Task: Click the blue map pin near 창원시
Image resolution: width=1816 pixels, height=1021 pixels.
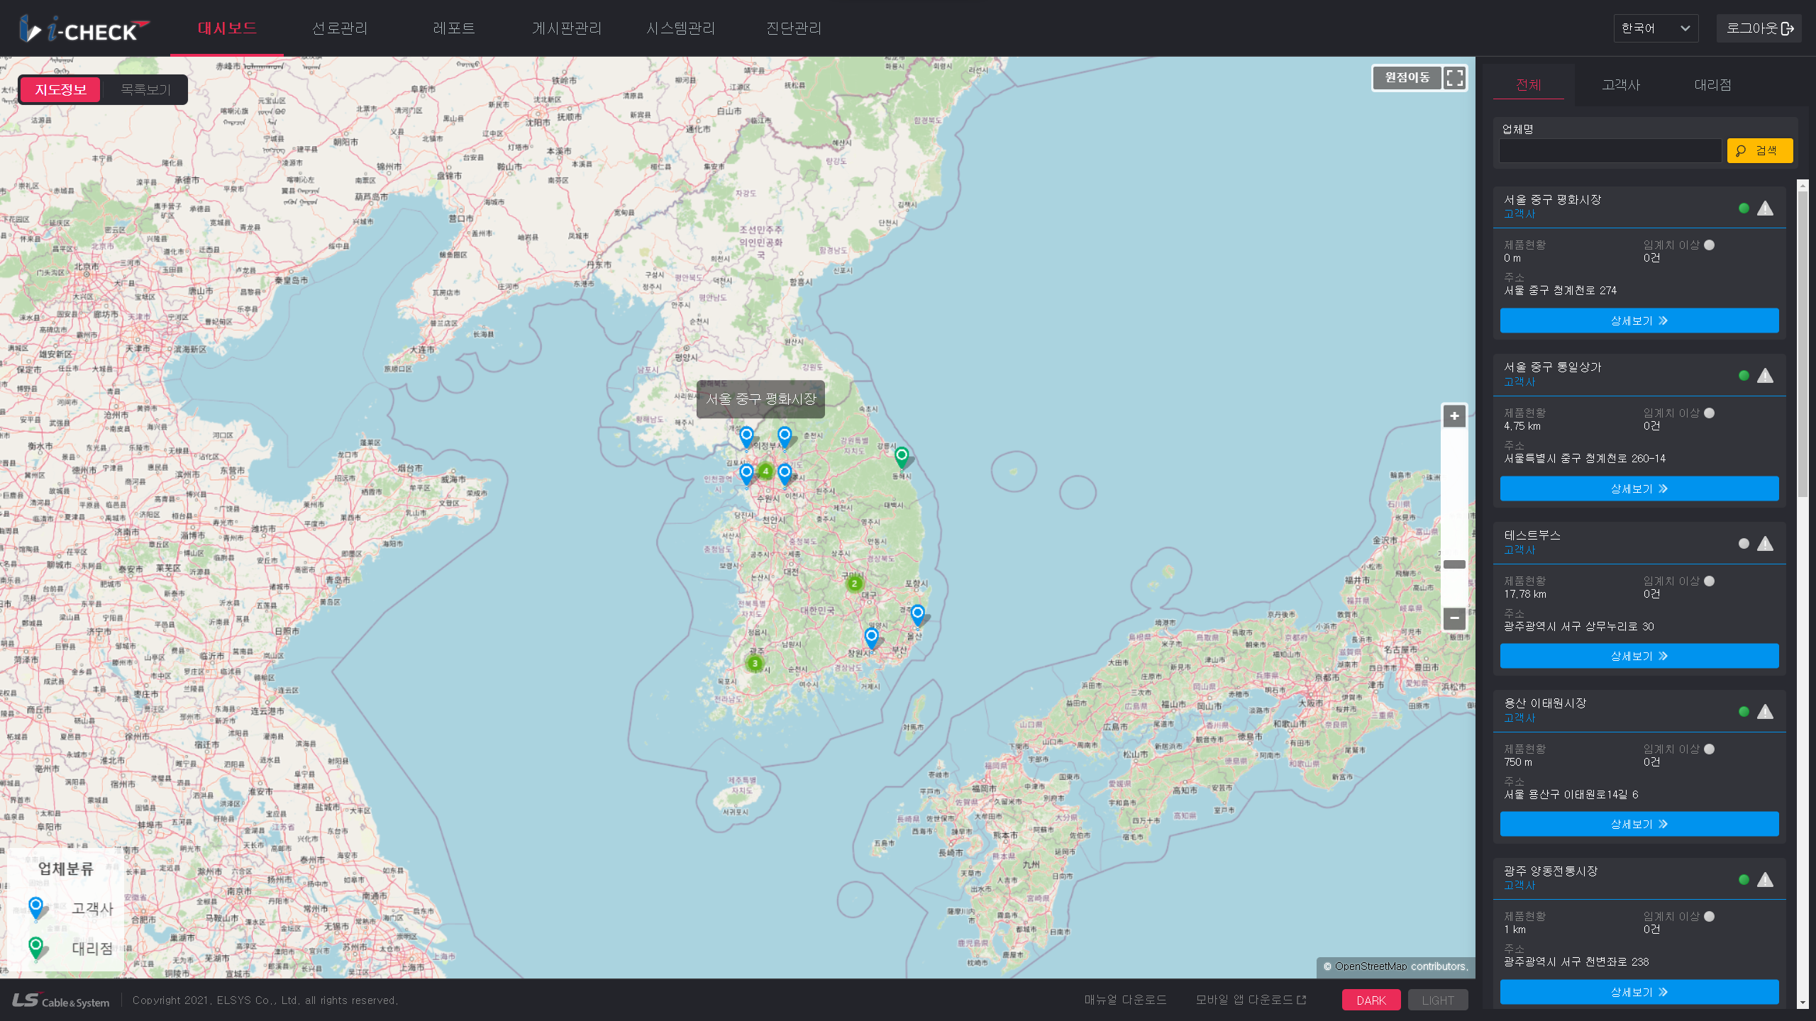Action: tap(871, 637)
